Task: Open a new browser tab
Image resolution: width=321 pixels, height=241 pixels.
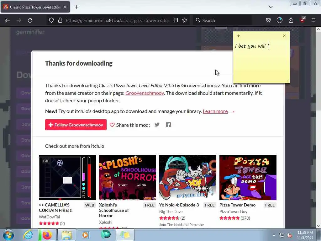Action: tap(76, 7)
